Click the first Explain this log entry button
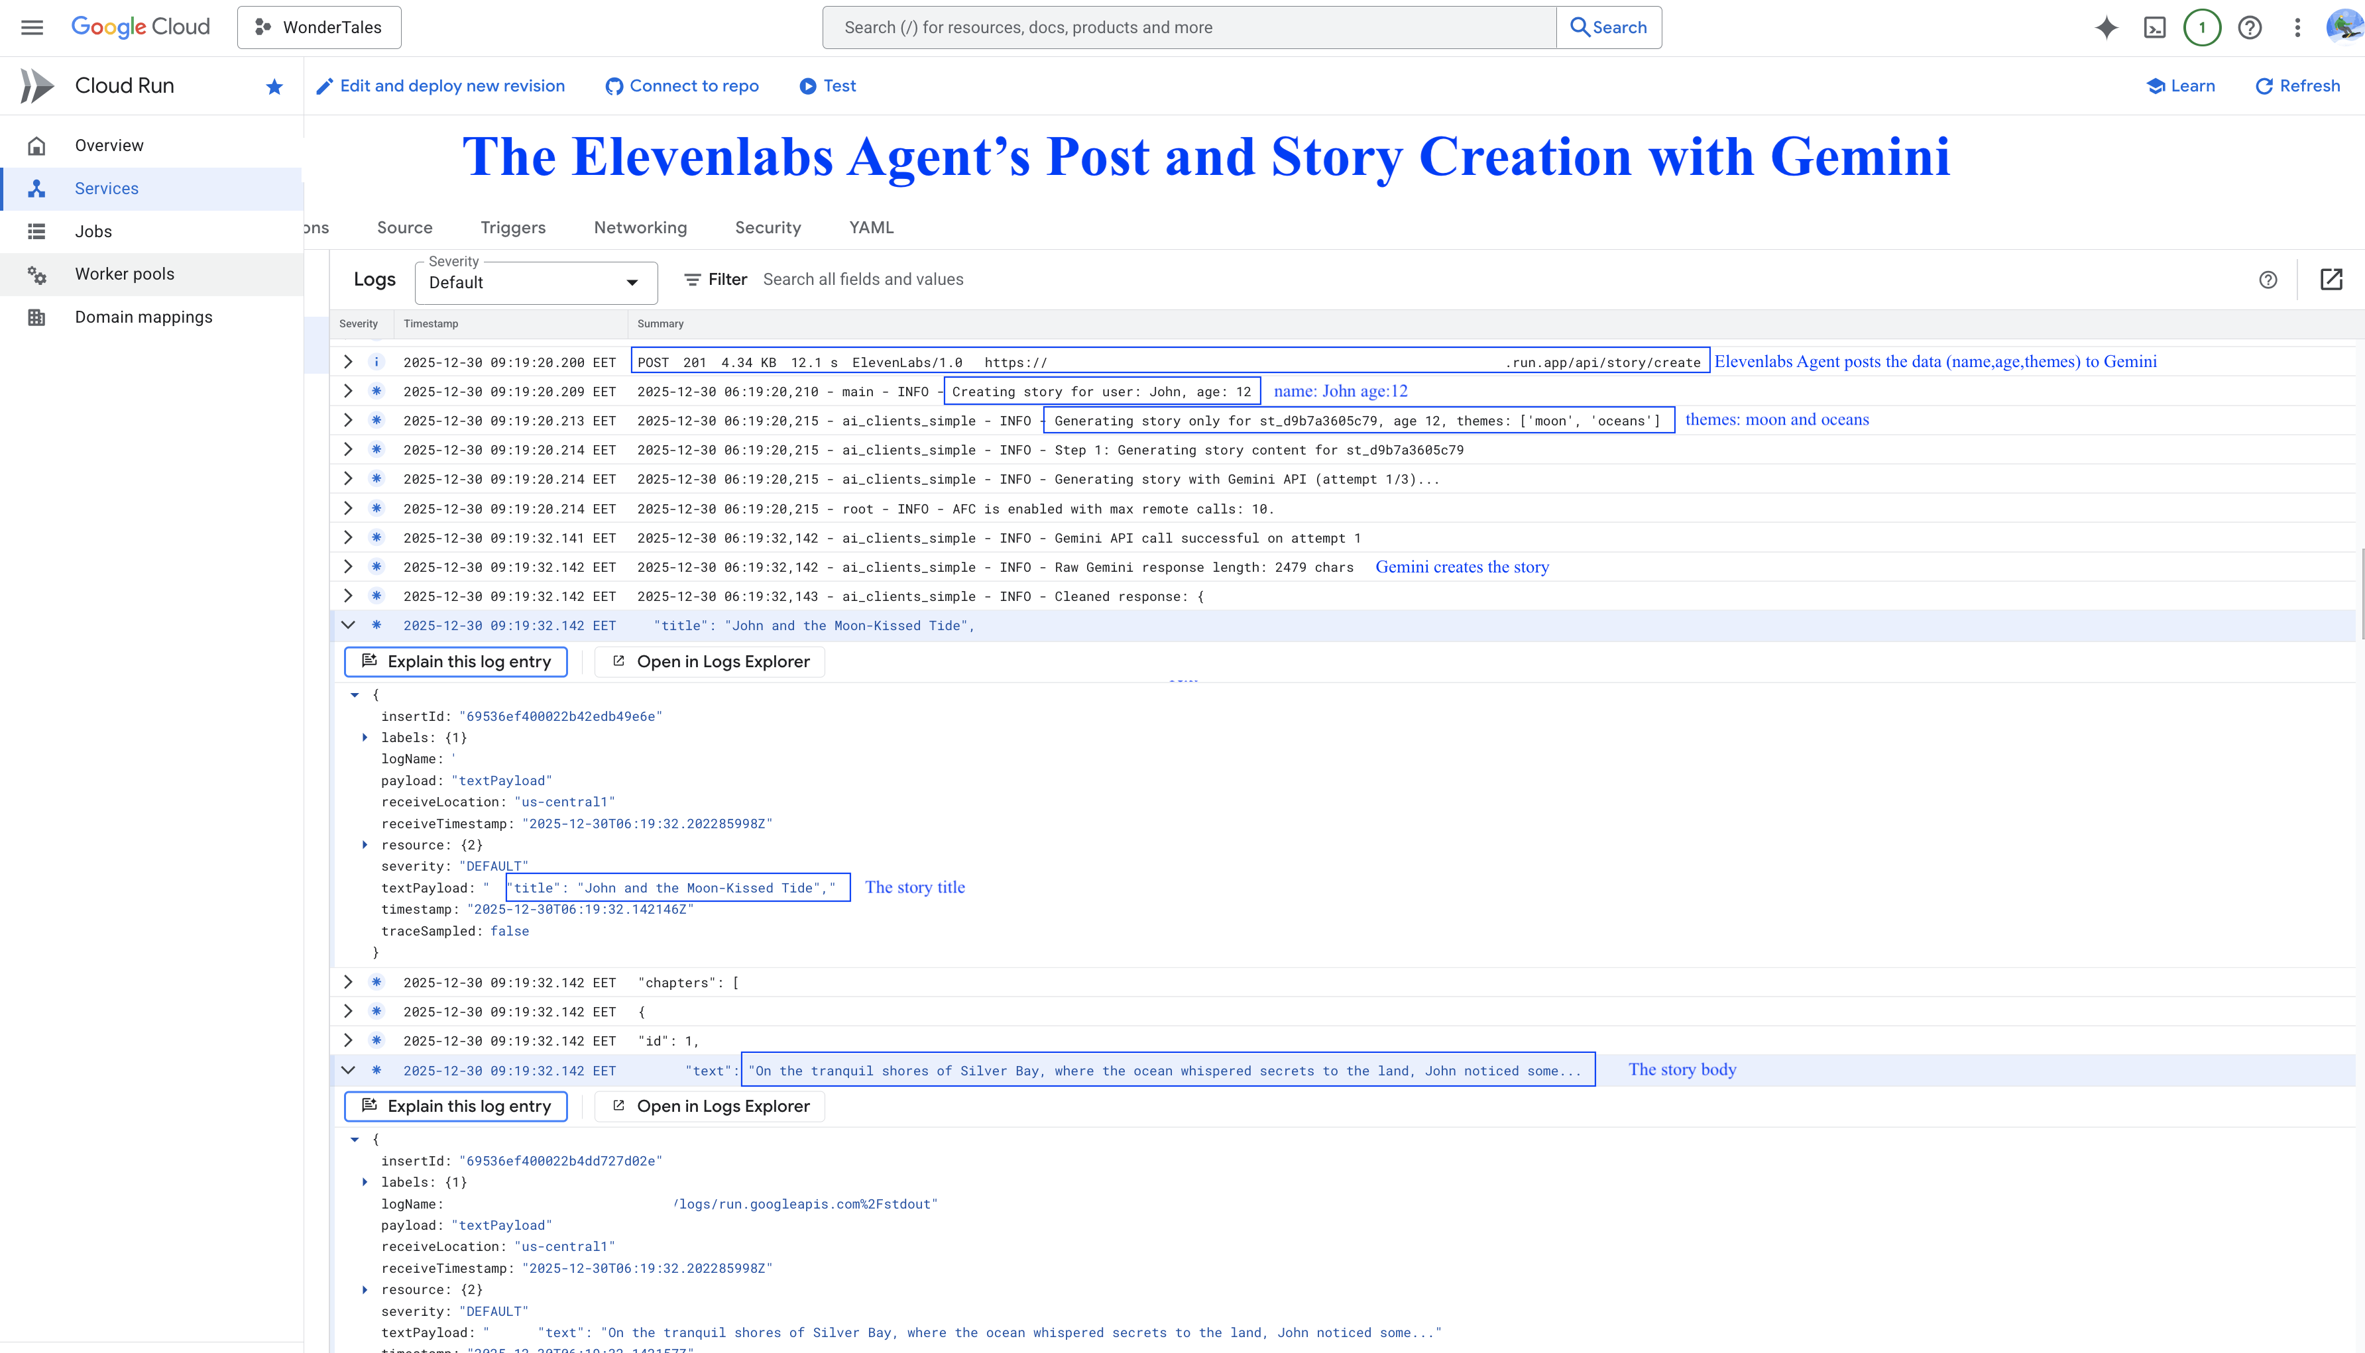This screenshot has width=2365, height=1353. coord(455,662)
